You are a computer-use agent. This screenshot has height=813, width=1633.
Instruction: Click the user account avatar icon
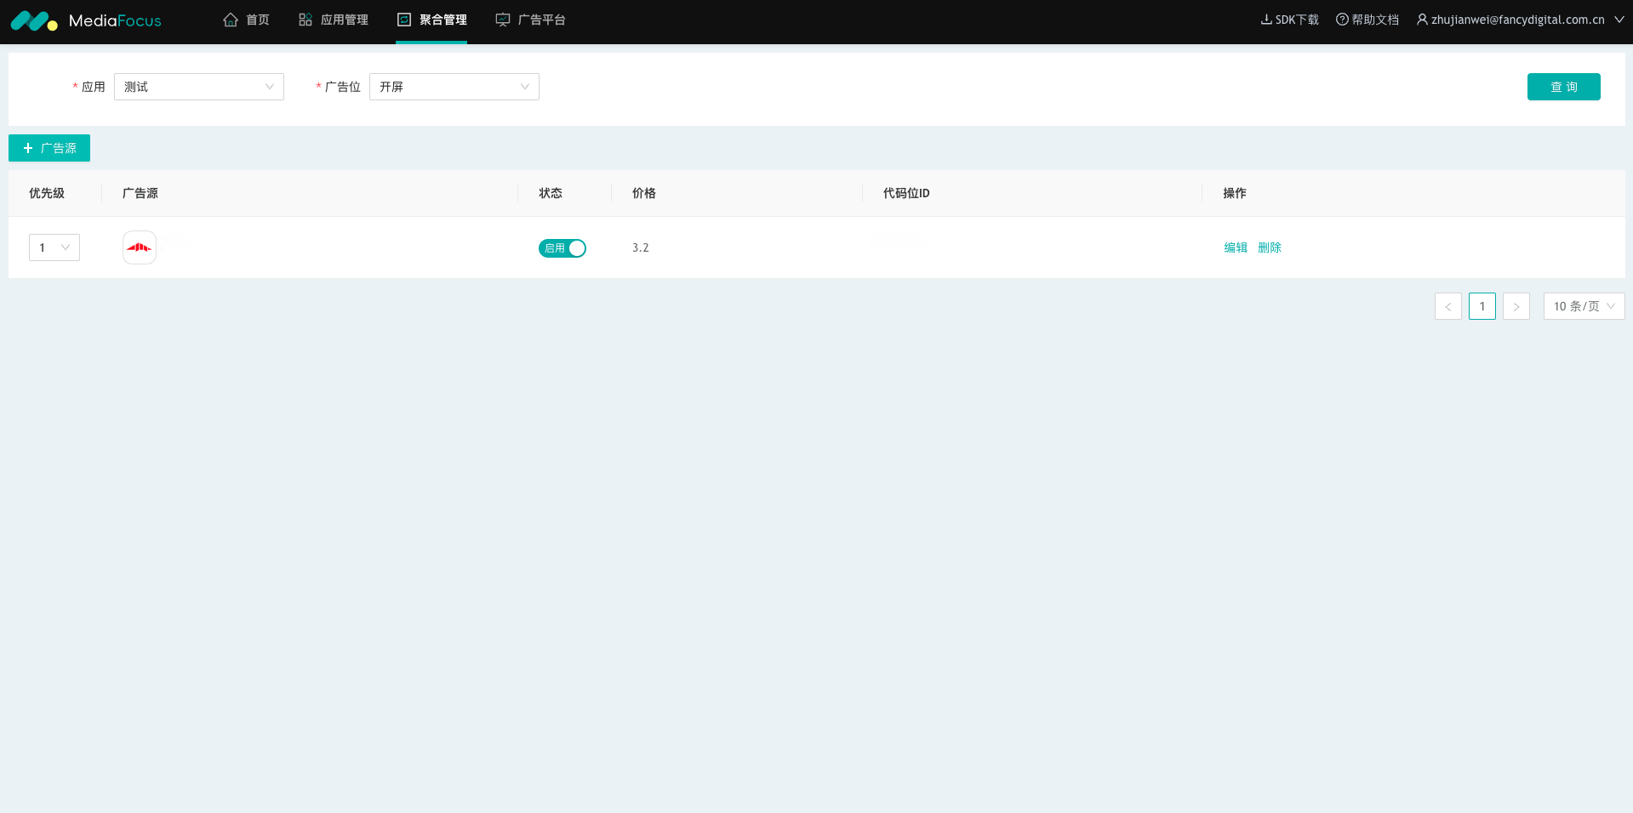[x=1422, y=20]
